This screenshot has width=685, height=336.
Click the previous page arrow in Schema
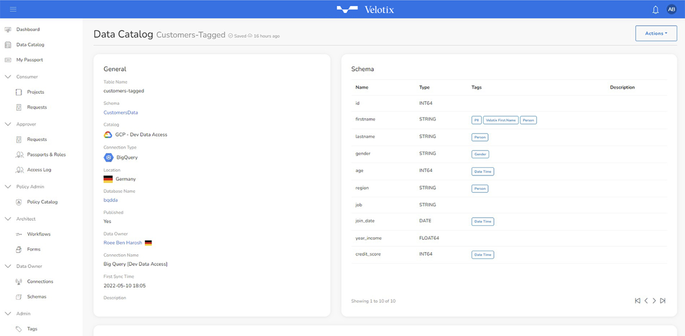646,301
